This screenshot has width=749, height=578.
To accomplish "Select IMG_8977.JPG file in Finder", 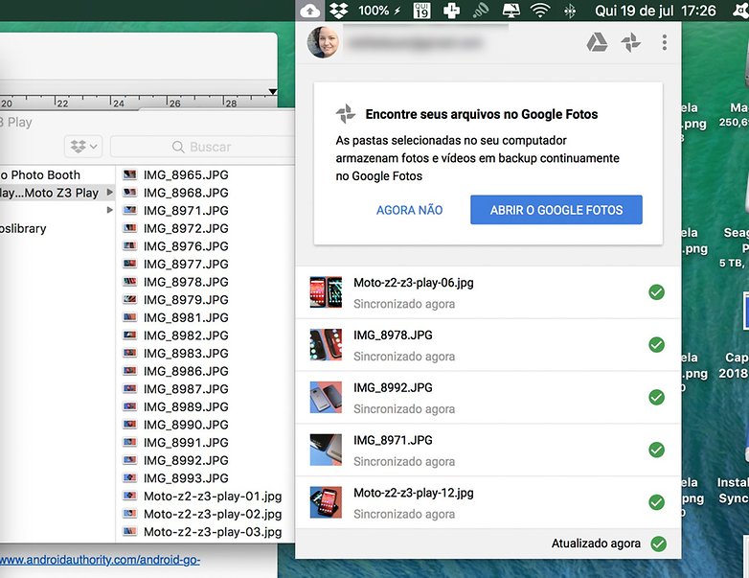I will coord(186,264).
